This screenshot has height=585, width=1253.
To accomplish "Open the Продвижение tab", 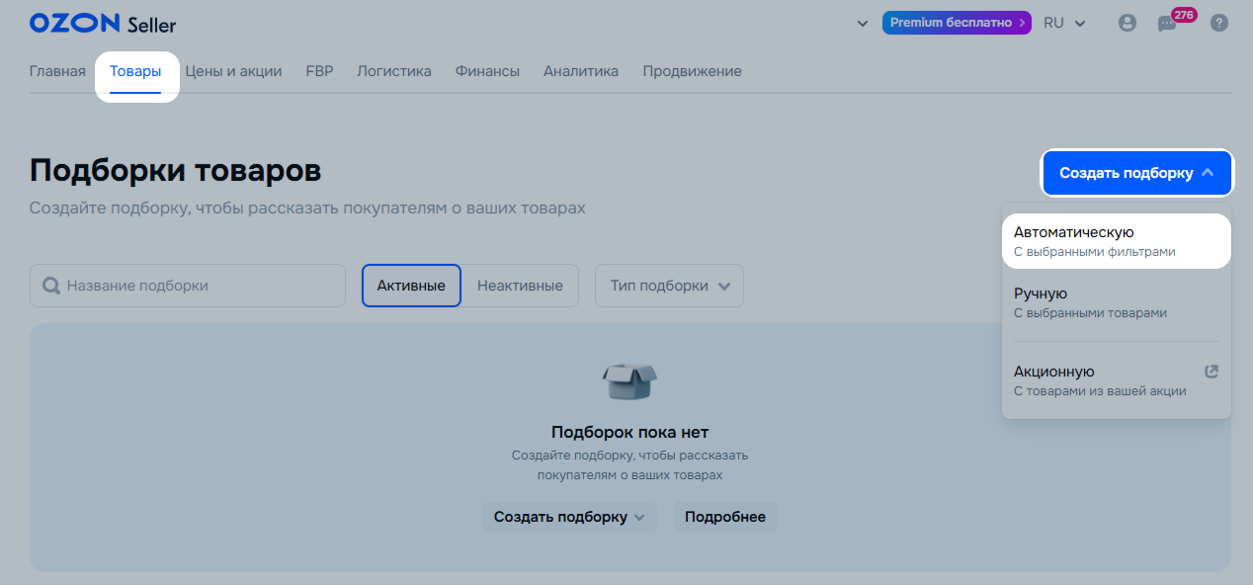I will coord(692,71).
